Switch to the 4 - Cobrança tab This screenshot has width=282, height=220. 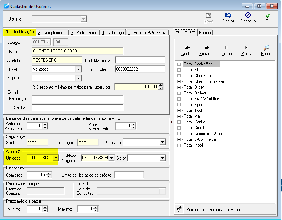click(x=113, y=33)
